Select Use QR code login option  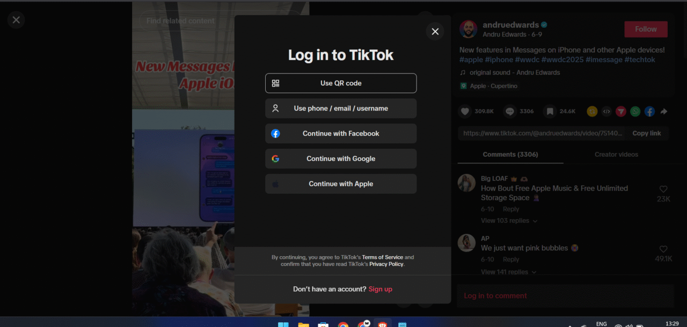pyautogui.click(x=341, y=83)
